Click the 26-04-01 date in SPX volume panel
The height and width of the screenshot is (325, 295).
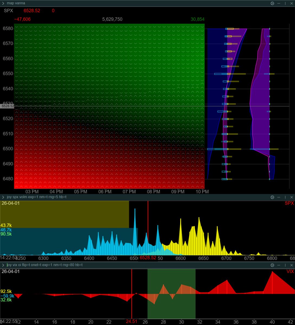[x=11, y=203]
